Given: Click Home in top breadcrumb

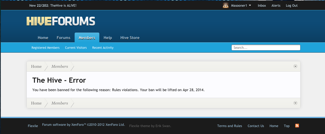Looking at the screenshot, I should tap(36, 66).
